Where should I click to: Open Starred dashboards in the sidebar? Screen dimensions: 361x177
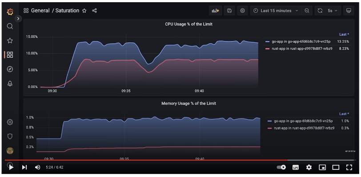coord(10,41)
